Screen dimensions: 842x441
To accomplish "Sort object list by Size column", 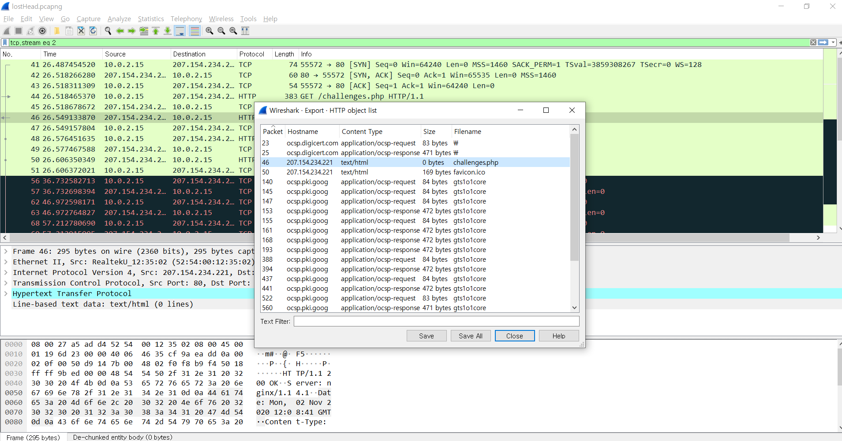I will pos(436,131).
